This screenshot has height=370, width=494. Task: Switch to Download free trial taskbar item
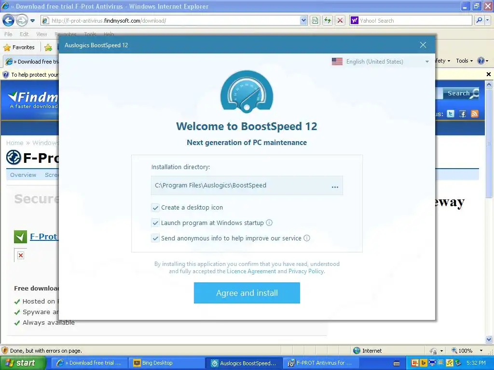coord(89,363)
